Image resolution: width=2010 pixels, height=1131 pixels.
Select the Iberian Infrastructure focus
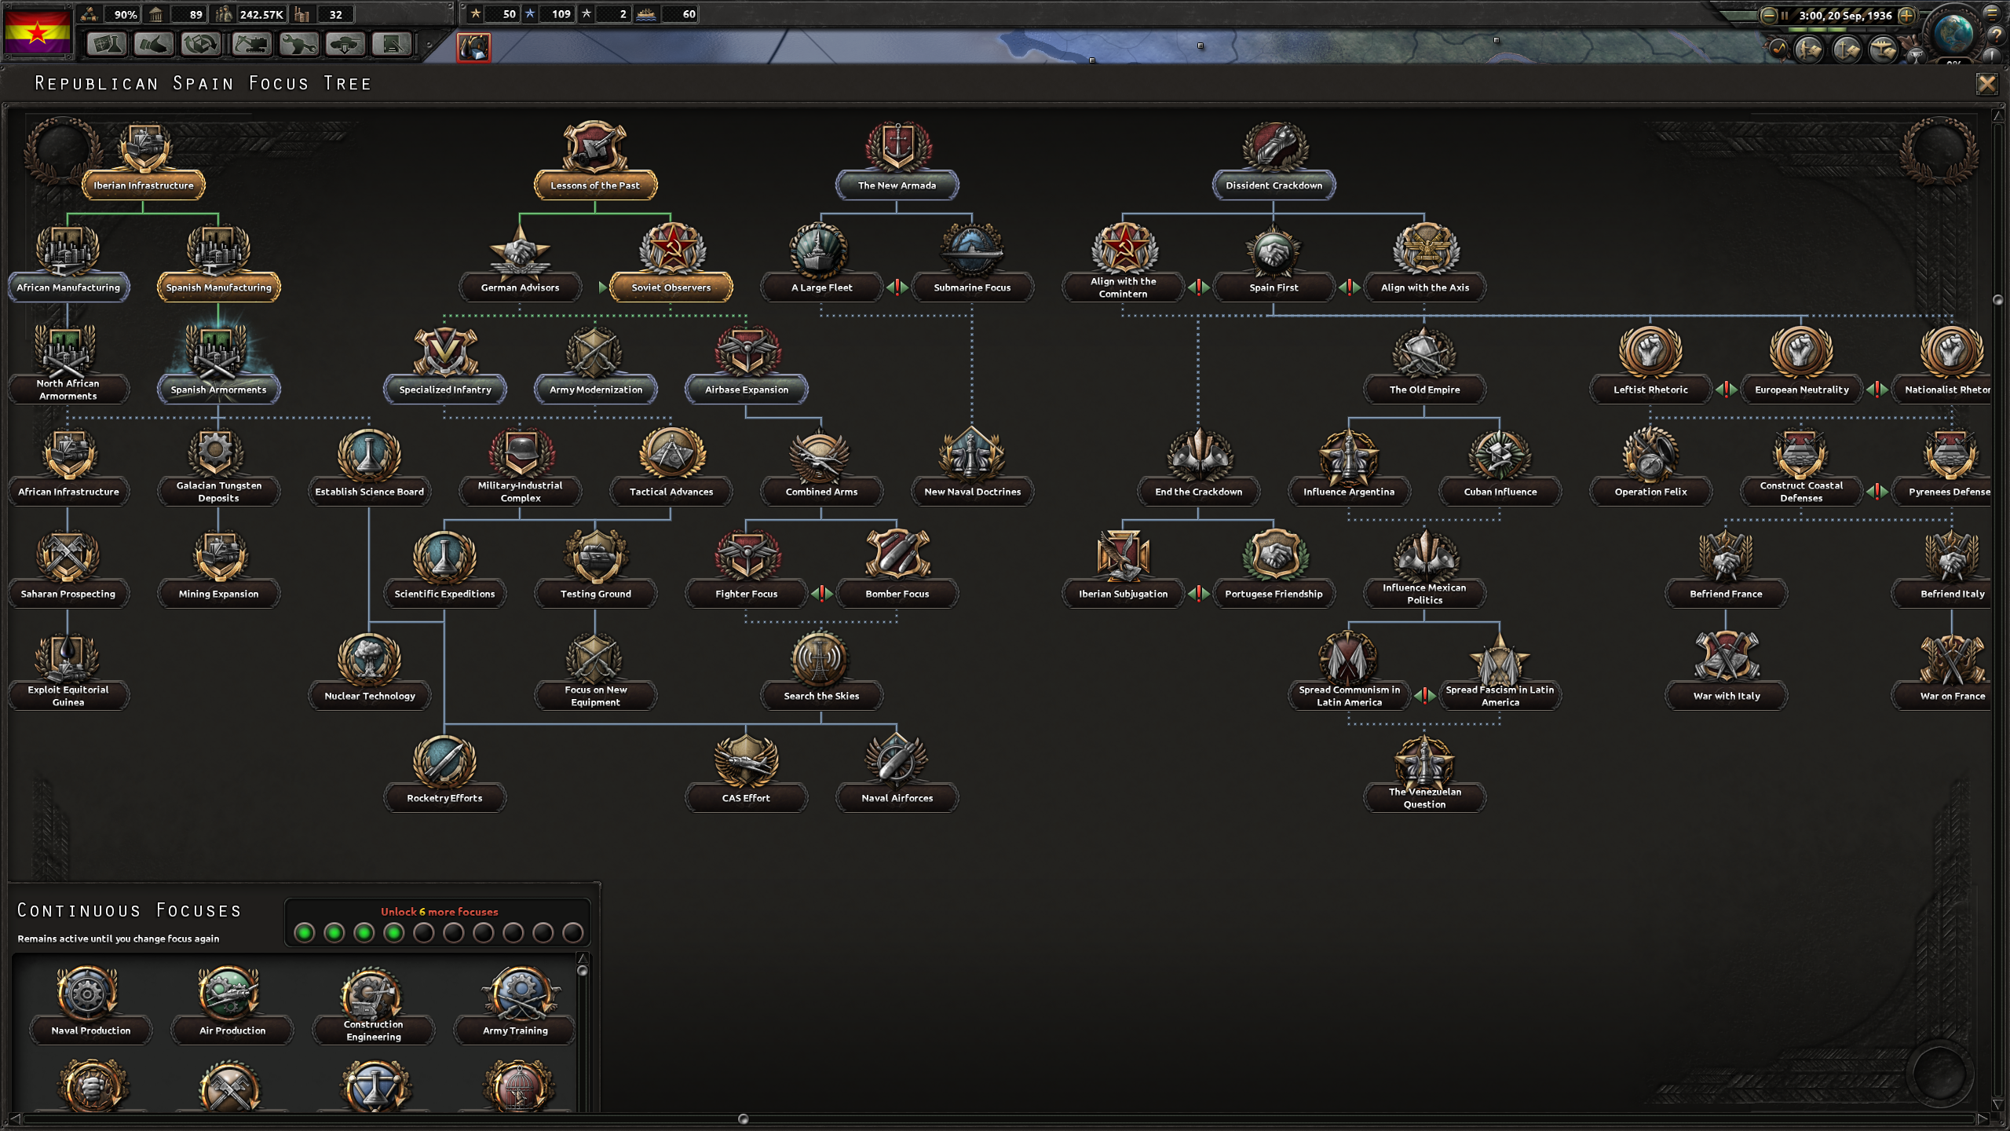144,160
